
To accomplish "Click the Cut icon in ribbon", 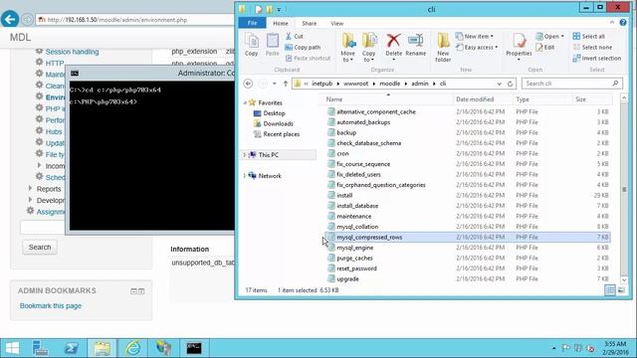I will (x=295, y=36).
